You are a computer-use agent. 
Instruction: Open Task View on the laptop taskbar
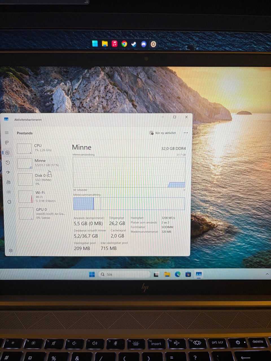pos(156,274)
